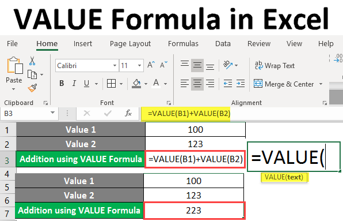
Task: Toggle Underline formatting
Action: click(87, 83)
